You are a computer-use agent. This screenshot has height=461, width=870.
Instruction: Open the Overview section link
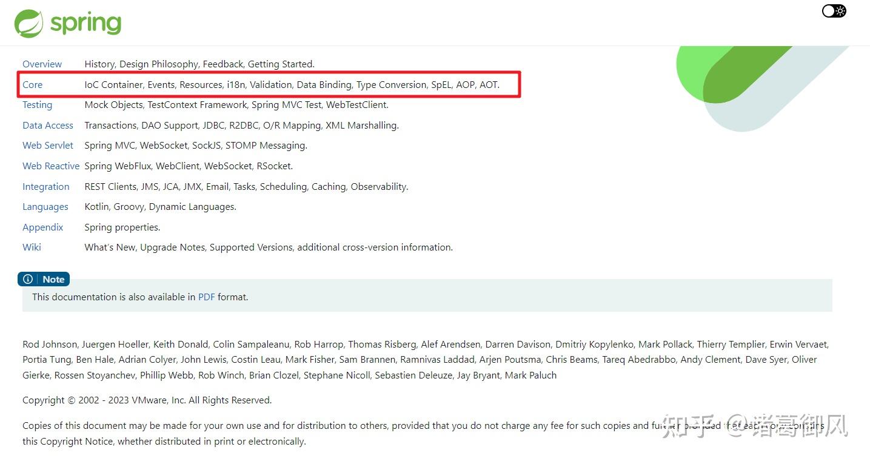(x=42, y=64)
